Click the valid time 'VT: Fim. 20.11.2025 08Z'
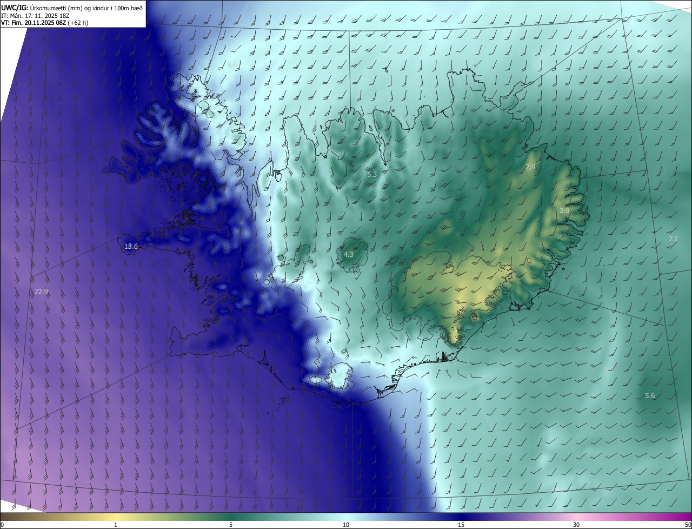 [x=35, y=23]
